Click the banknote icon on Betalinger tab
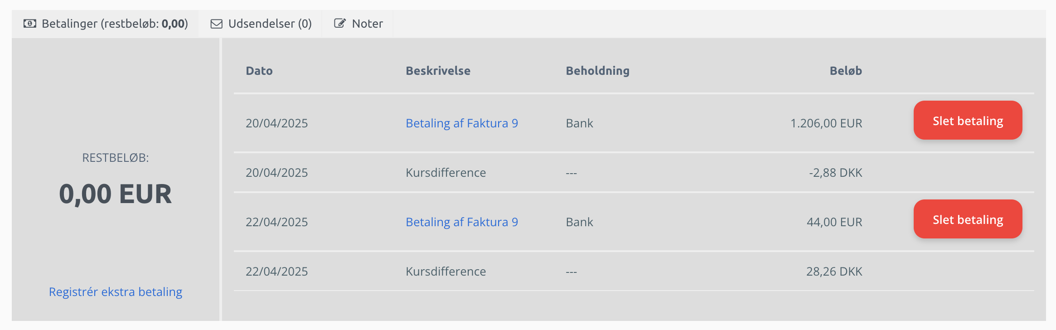This screenshot has height=330, width=1056. pos(30,24)
